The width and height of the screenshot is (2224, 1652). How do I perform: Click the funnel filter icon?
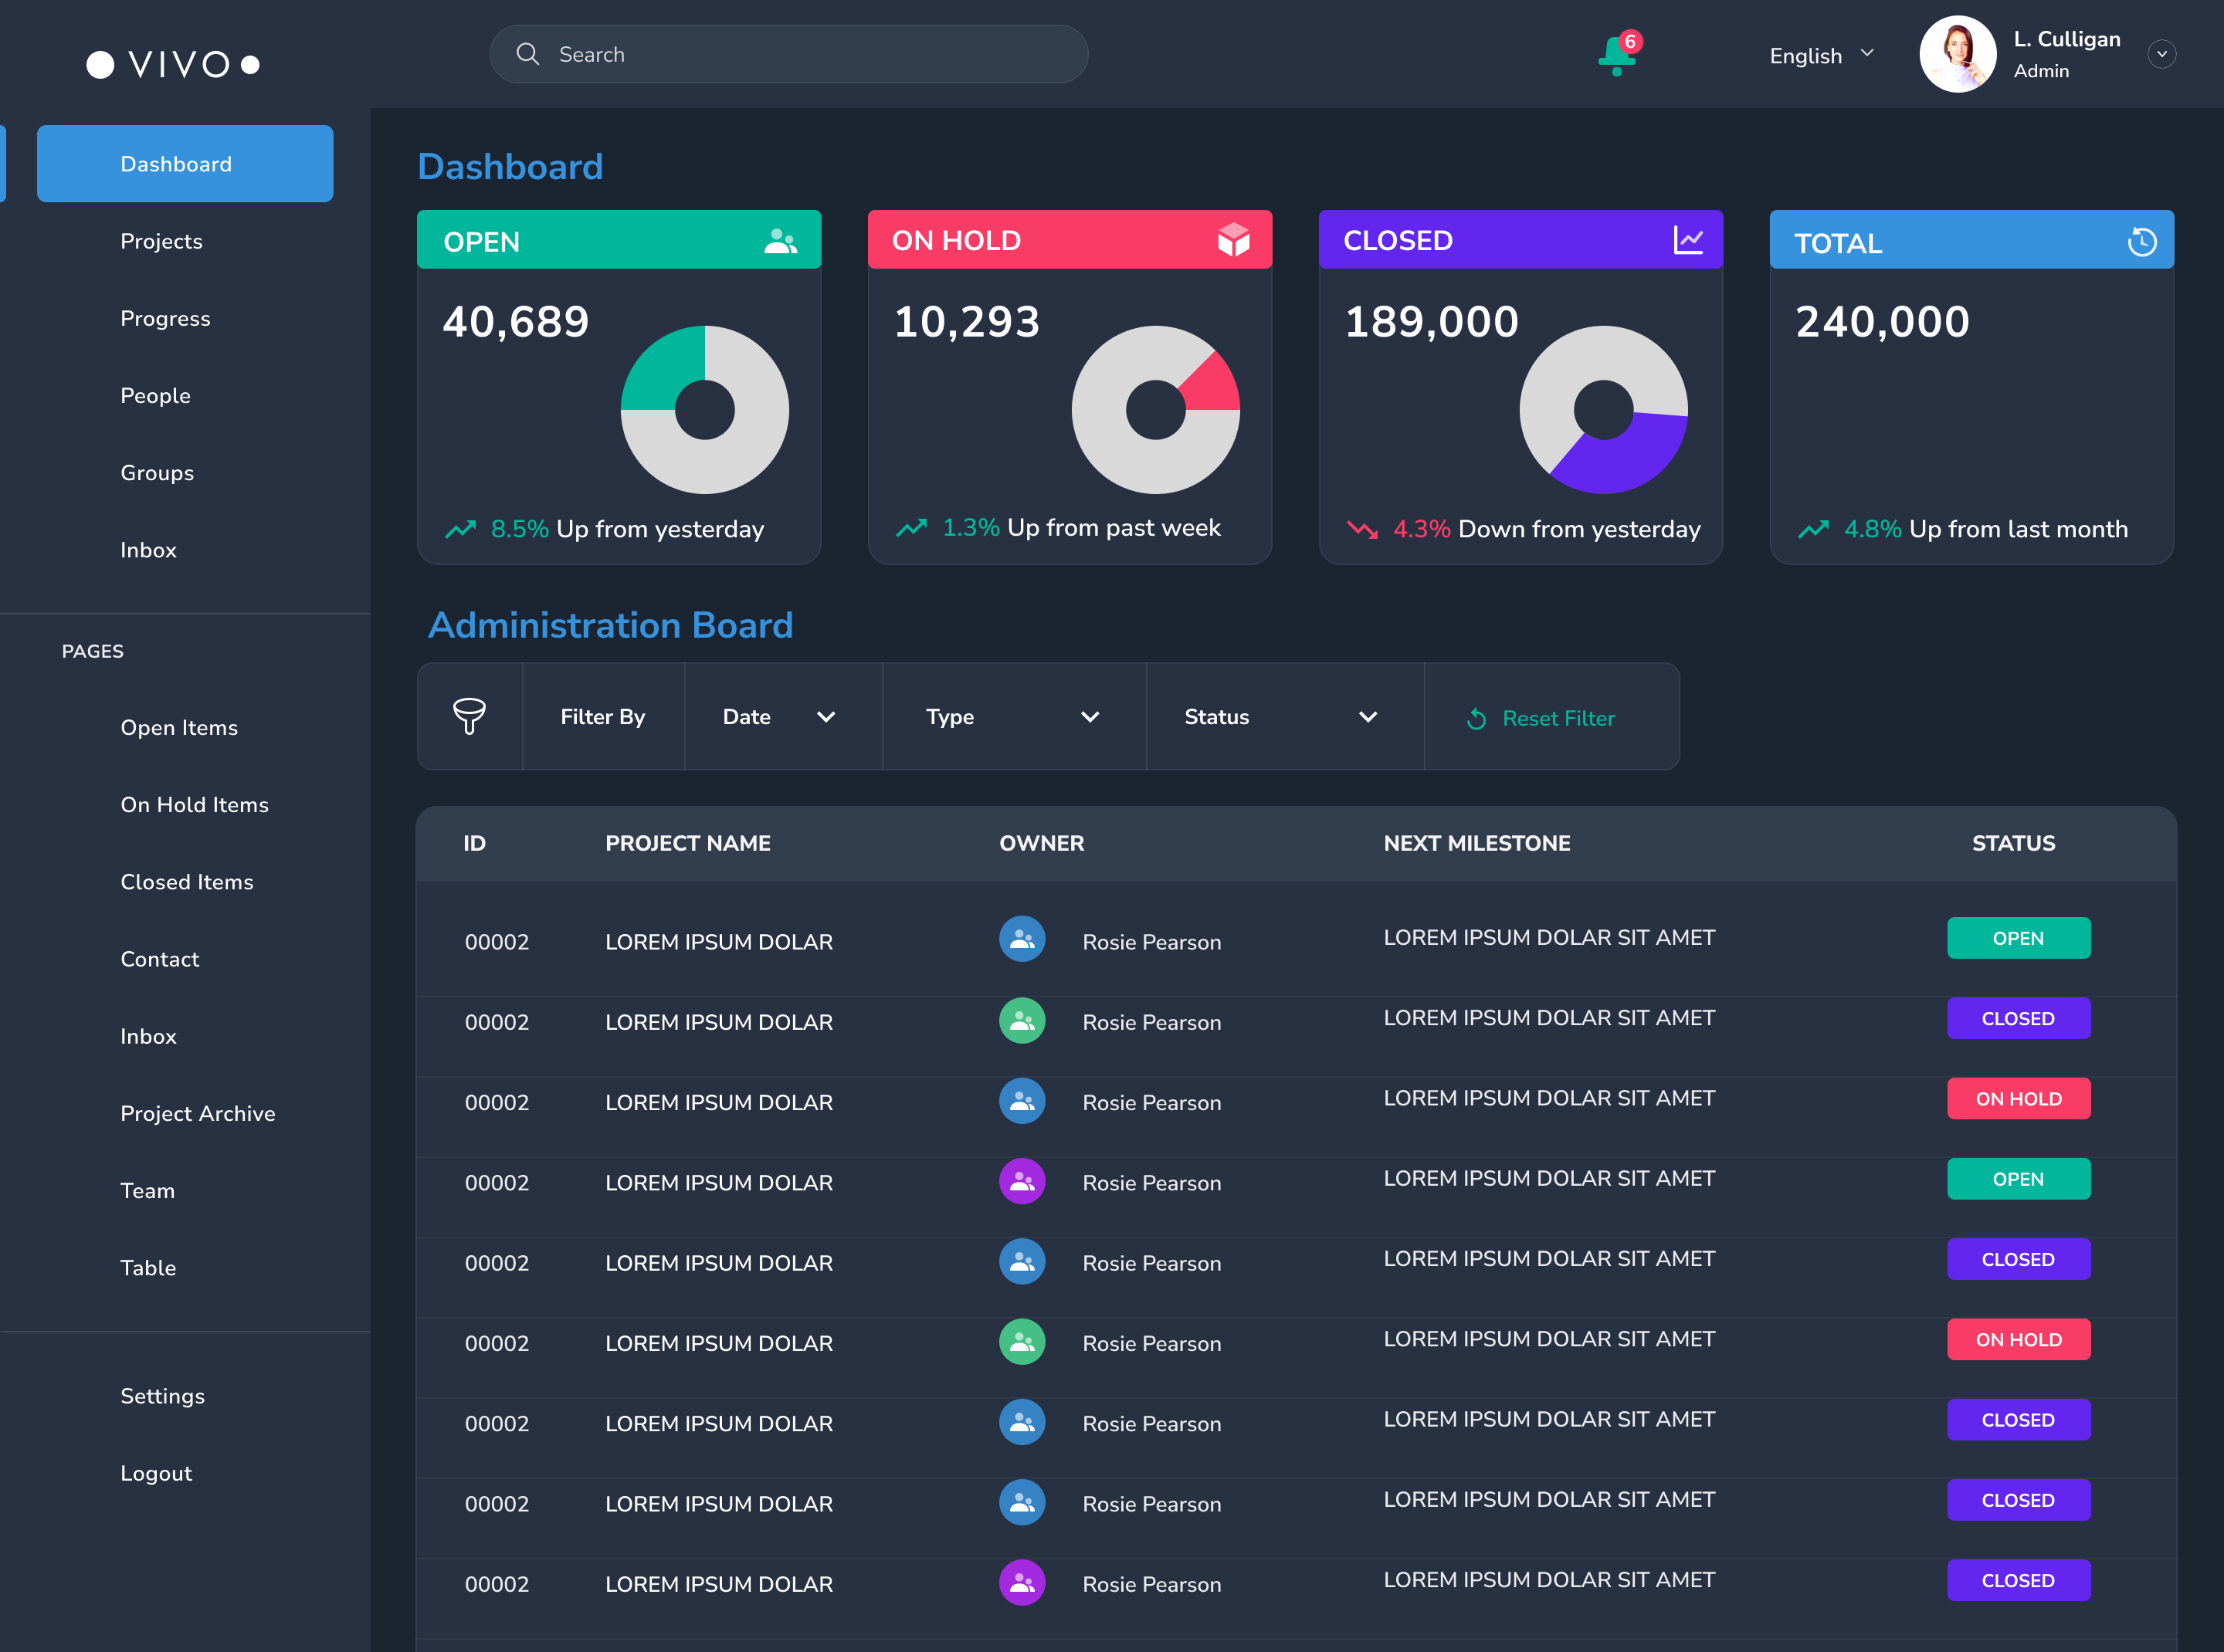pos(470,716)
